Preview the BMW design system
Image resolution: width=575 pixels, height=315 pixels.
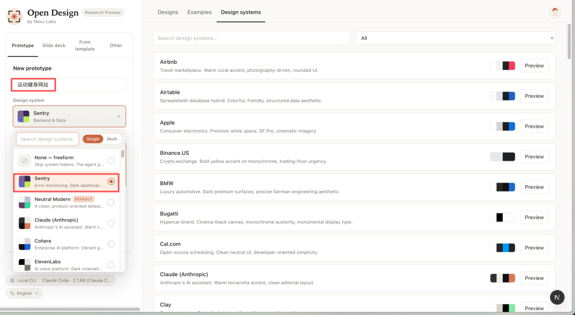[535, 187]
